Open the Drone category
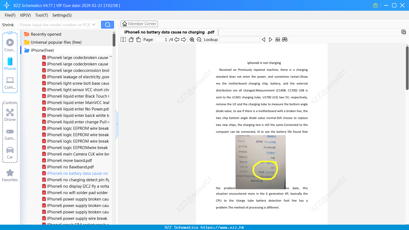The height and width of the screenshot is (230, 409). [10, 115]
